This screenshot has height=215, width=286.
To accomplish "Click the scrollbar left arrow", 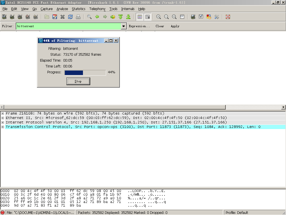I will tap(2, 107).
